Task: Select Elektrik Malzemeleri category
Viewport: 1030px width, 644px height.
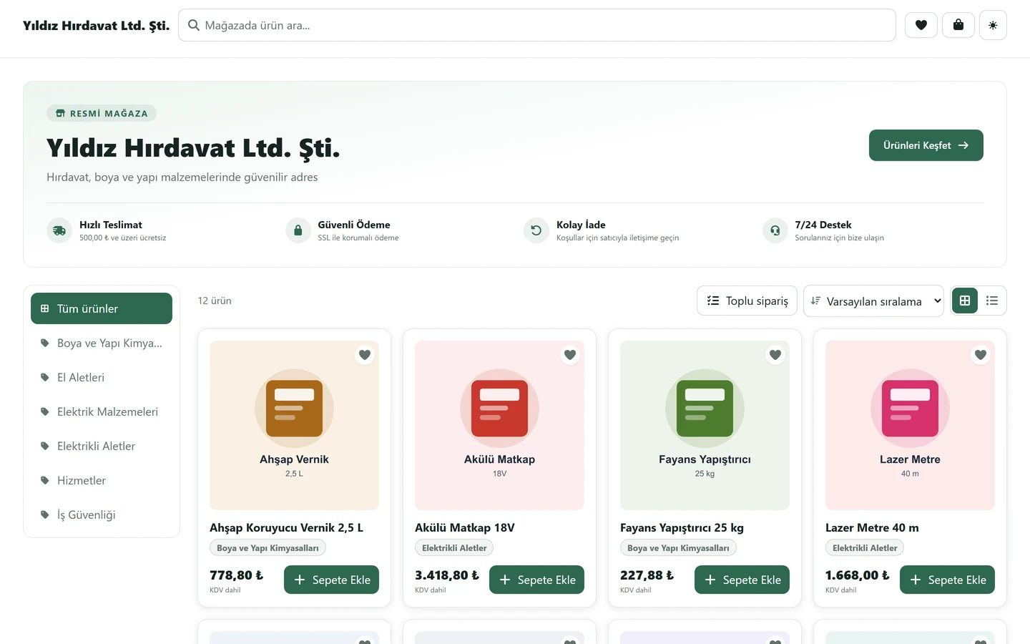Action: pos(102,411)
